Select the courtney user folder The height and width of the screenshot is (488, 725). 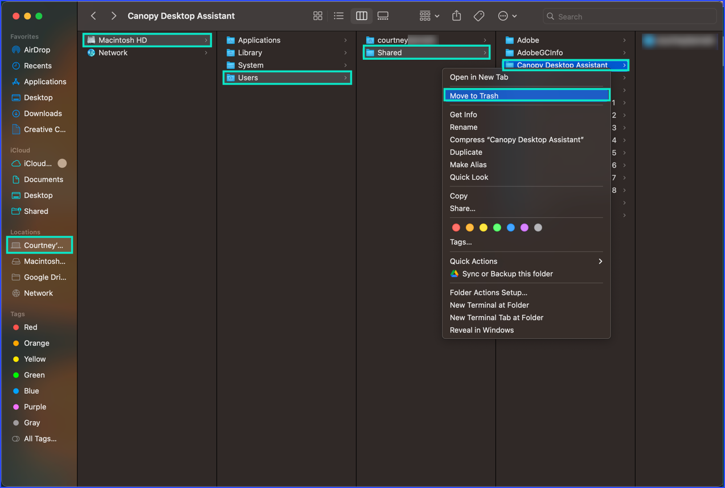coord(427,40)
